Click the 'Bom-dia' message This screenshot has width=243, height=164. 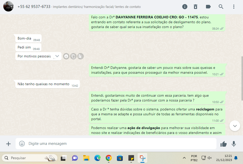pos(29,39)
